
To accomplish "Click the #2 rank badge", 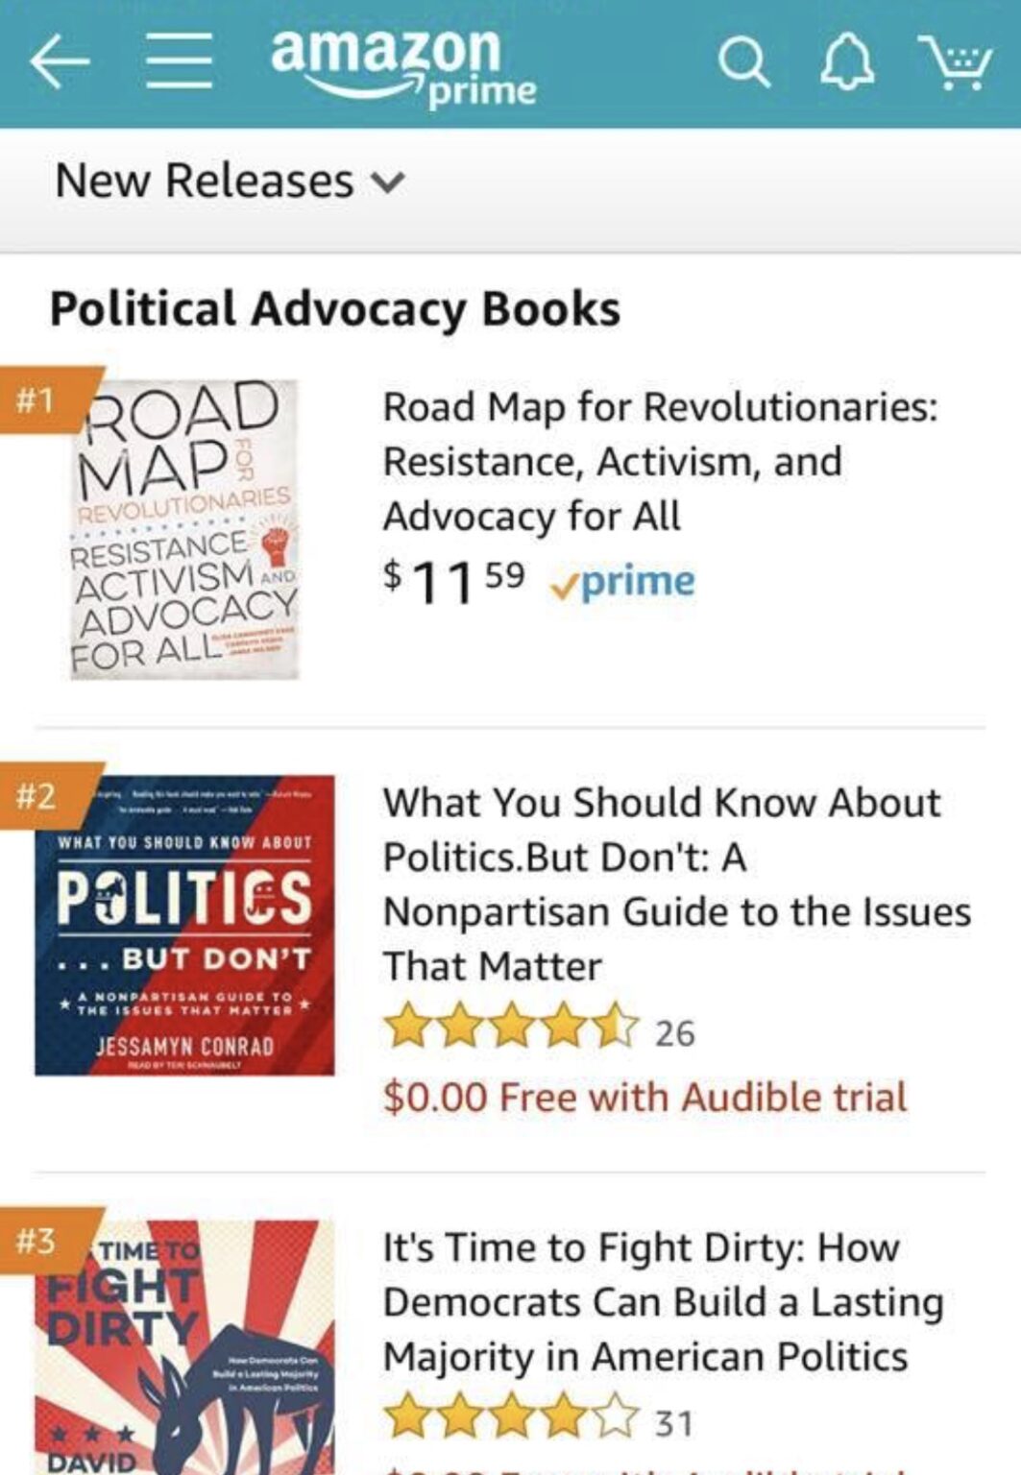I will (x=38, y=795).
